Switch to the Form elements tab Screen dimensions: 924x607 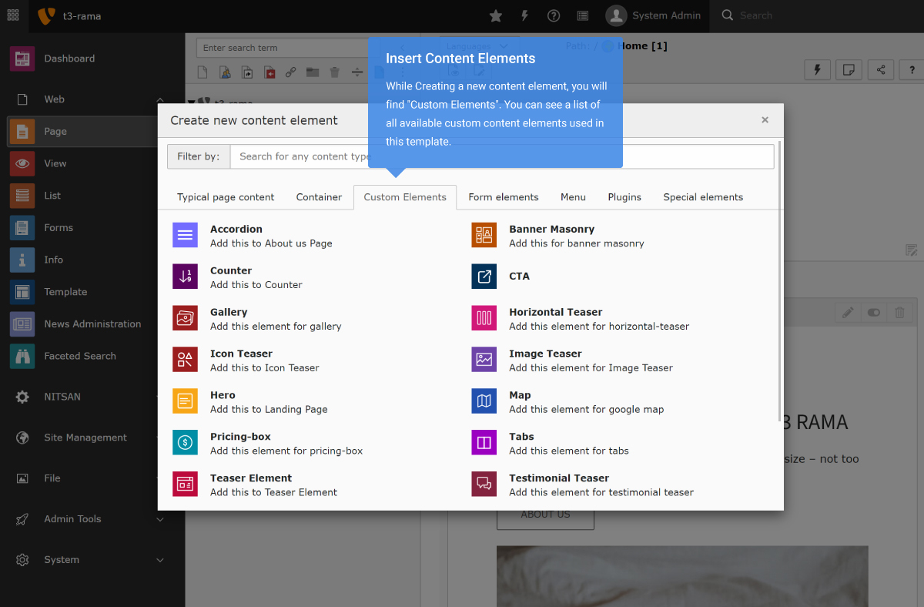click(x=504, y=197)
